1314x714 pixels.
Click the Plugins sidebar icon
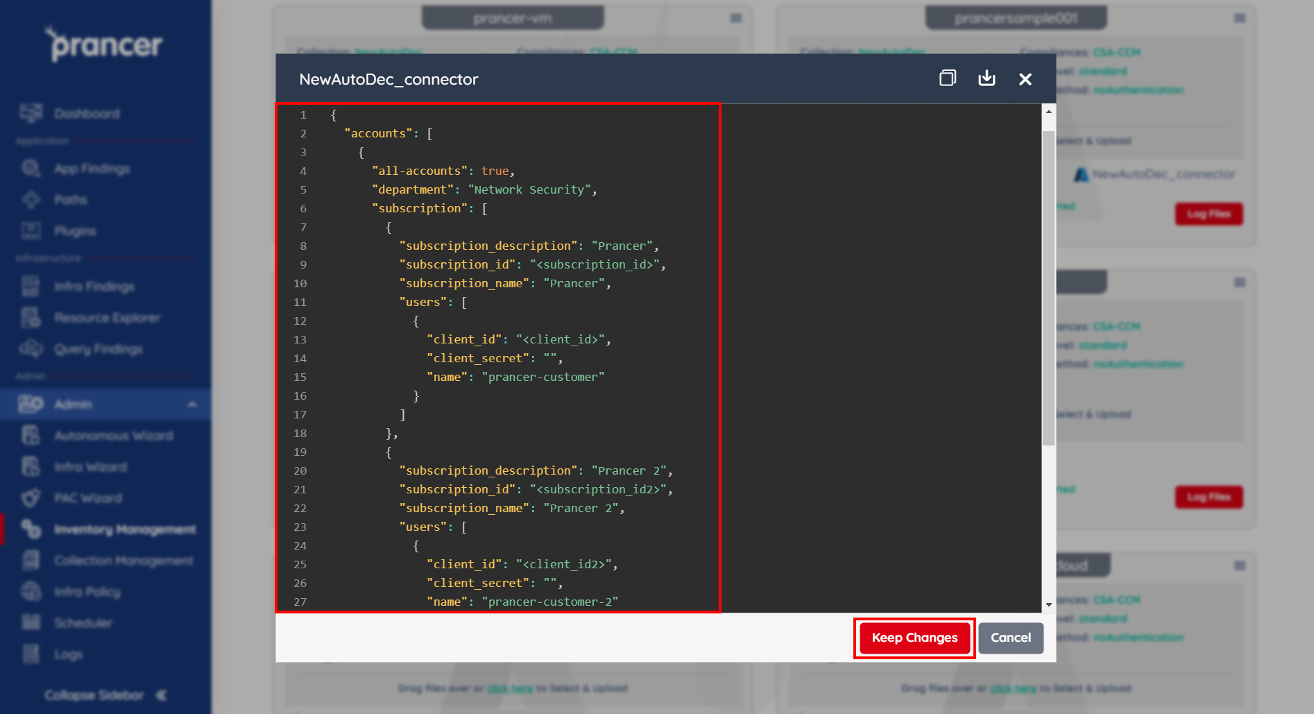coord(31,230)
